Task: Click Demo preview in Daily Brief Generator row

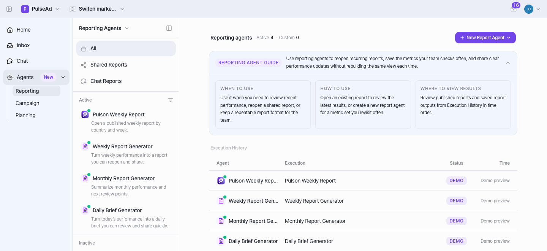Action: click(495, 241)
